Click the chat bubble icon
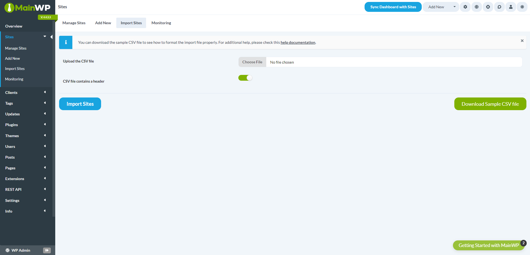530x255 pixels. 499,7
